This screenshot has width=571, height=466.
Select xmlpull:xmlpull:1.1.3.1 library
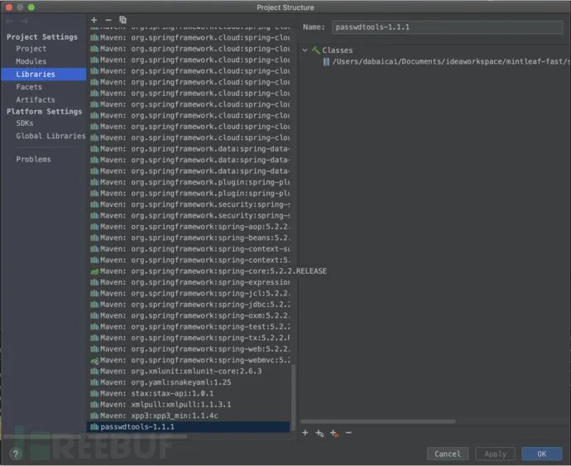tap(190, 405)
